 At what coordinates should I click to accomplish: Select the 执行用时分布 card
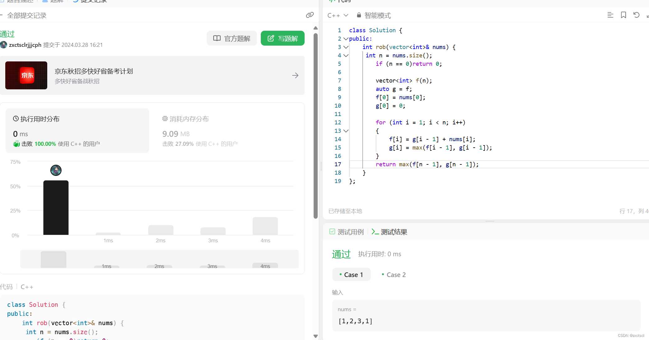77,130
